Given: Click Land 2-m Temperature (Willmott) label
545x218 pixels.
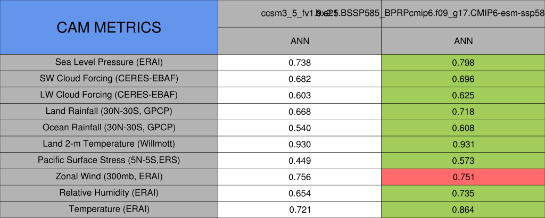Looking at the screenshot, I should point(109,144).
